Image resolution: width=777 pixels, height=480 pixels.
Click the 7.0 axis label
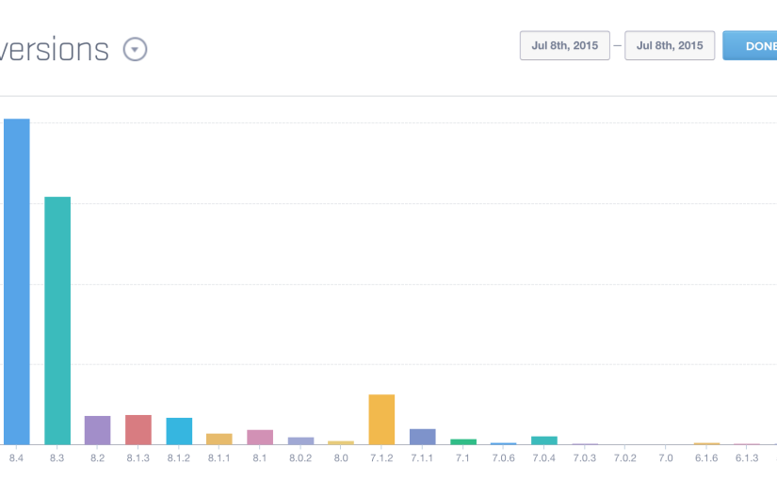pyautogui.click(x=666, y=457)
